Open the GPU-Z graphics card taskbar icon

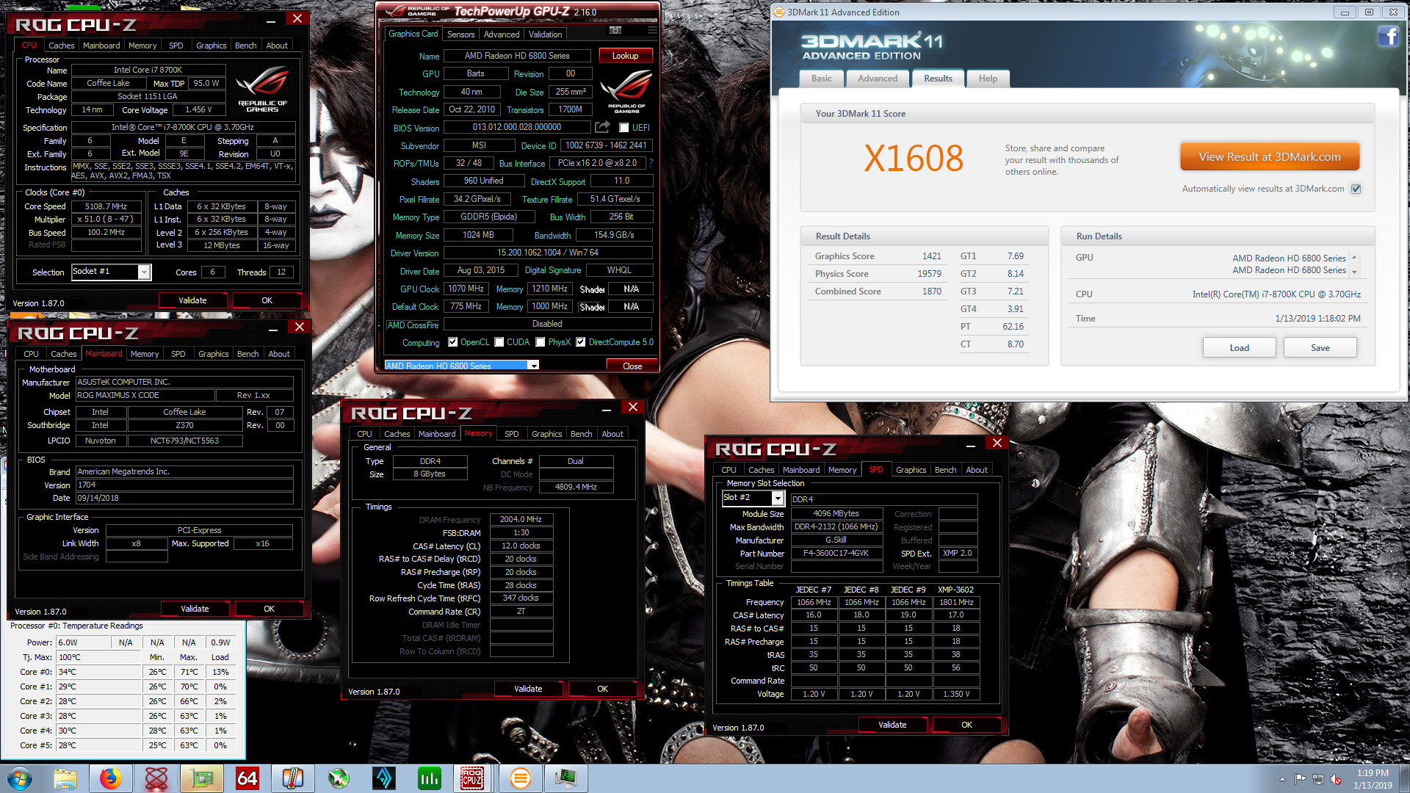tap(201, 778)
